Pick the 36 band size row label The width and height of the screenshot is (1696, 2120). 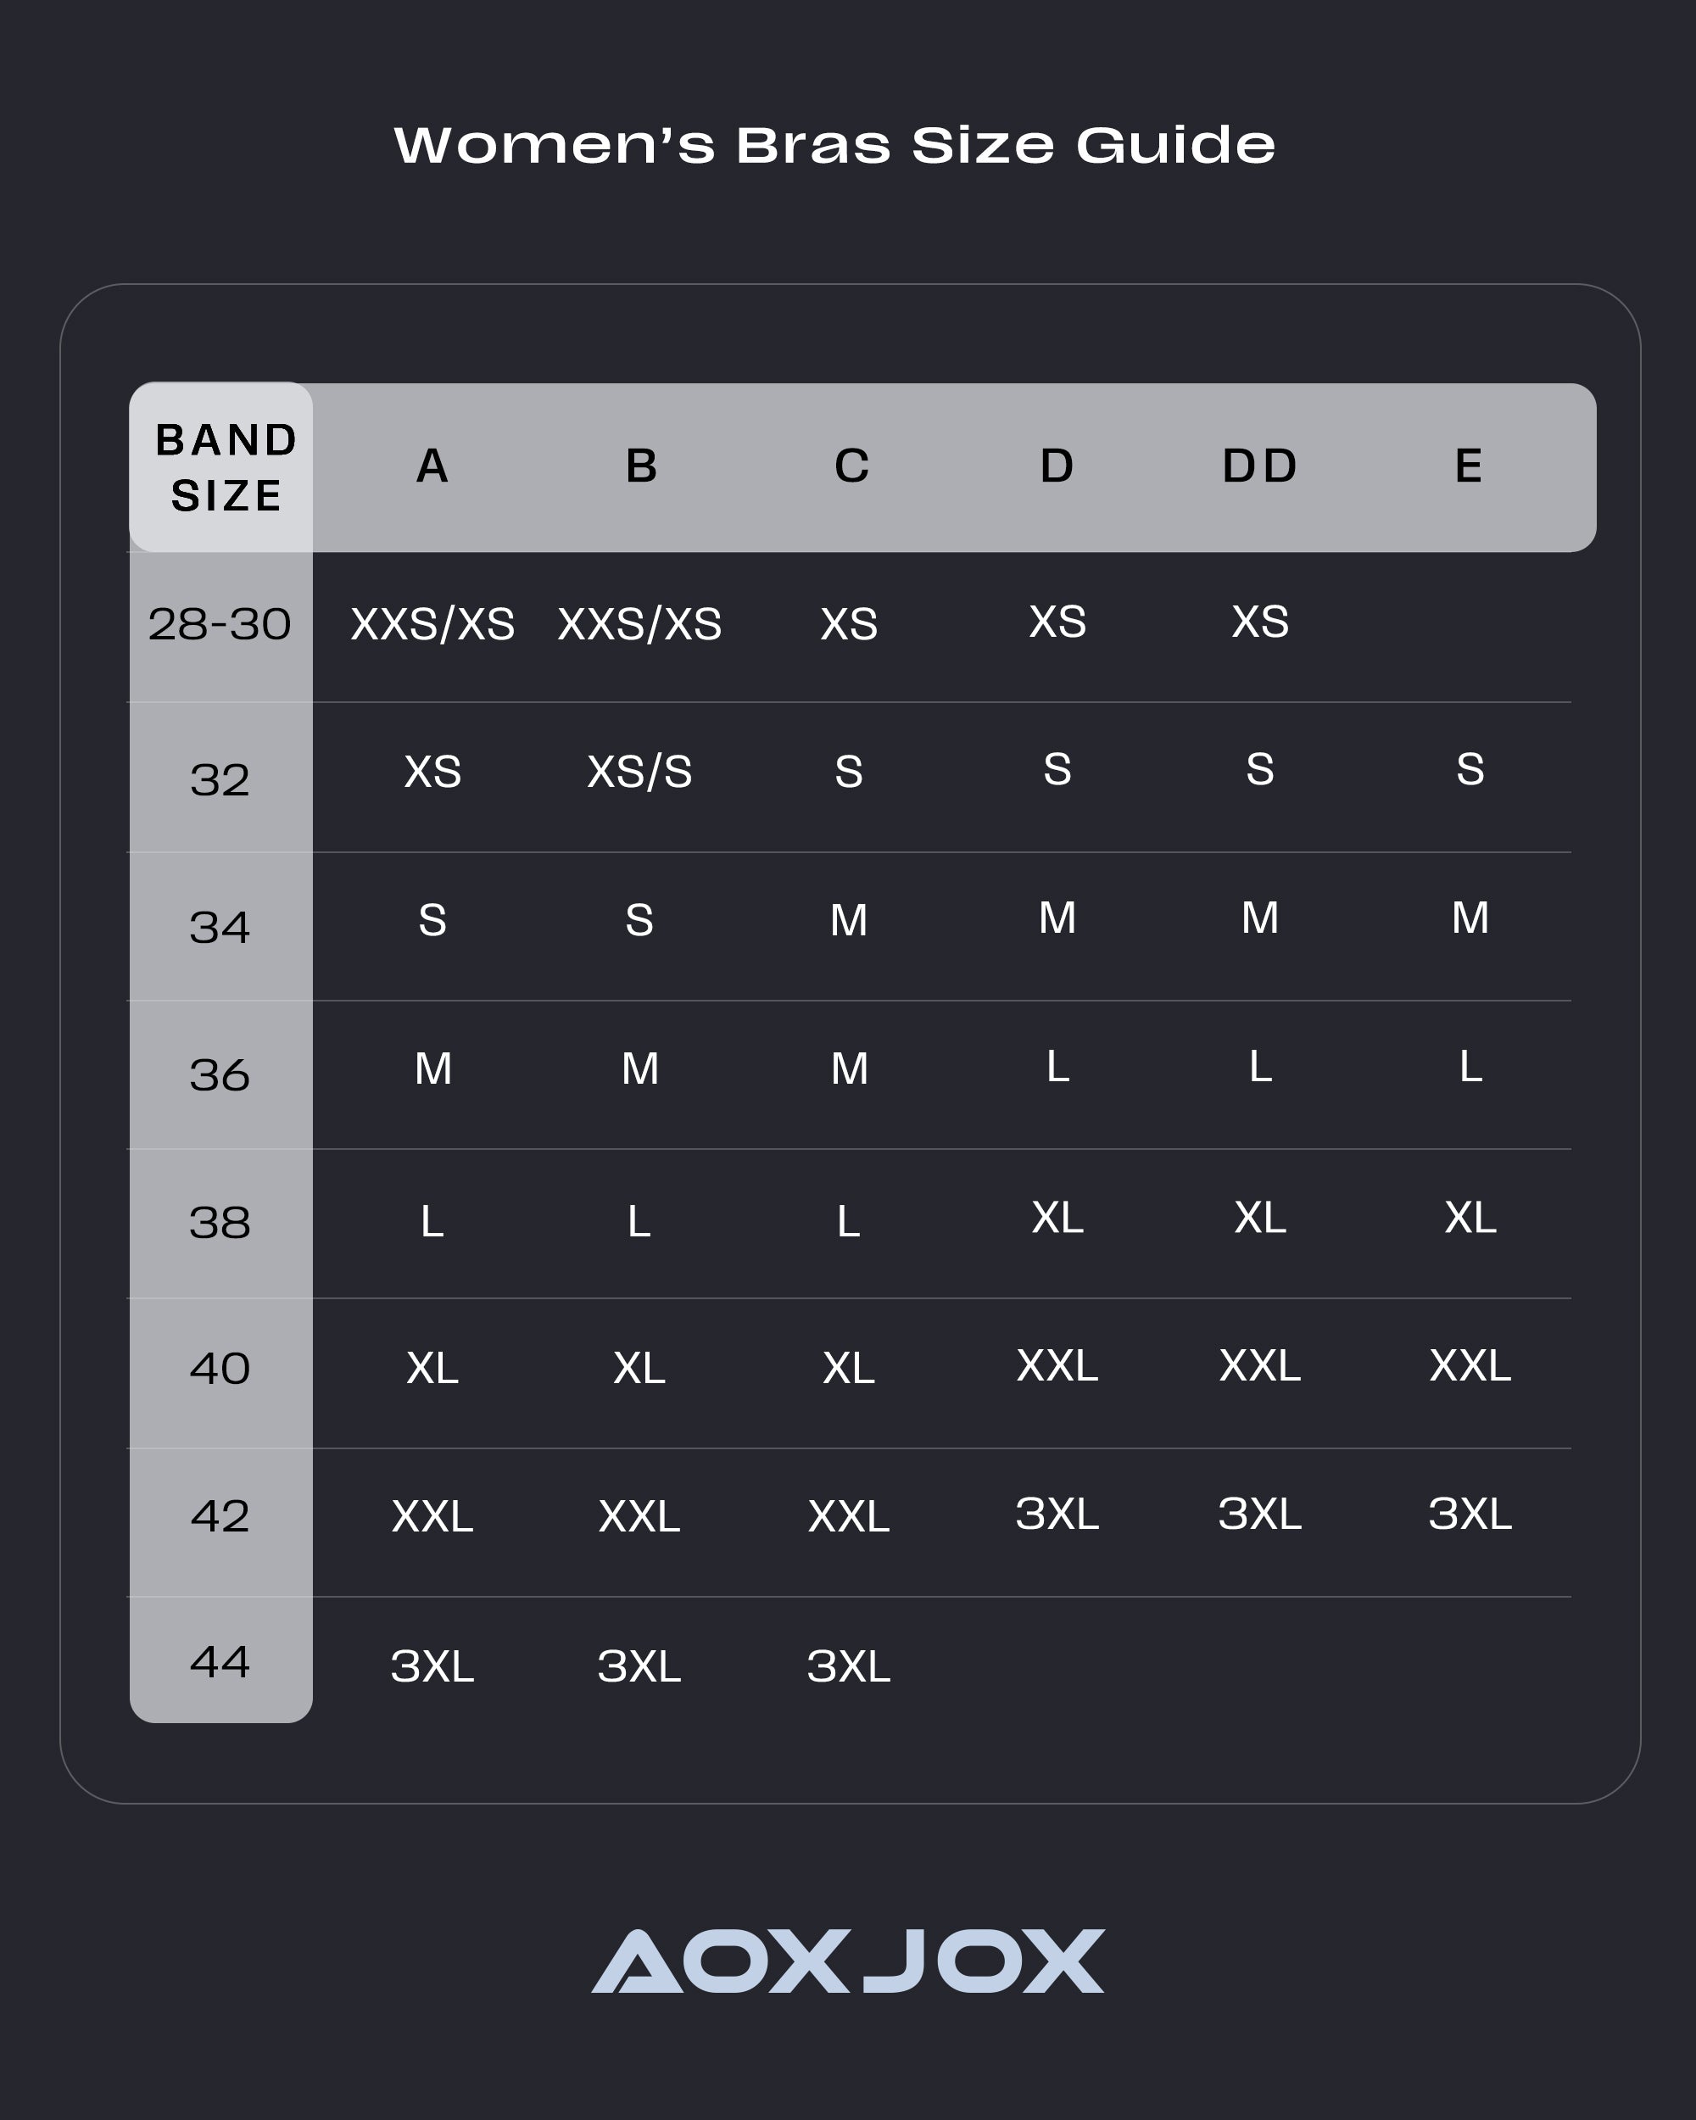[220, 1076]
